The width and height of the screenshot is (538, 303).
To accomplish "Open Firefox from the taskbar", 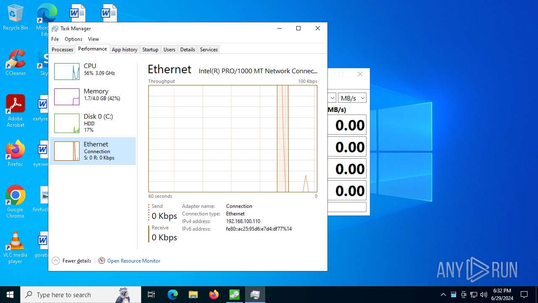I will (214, 295).
